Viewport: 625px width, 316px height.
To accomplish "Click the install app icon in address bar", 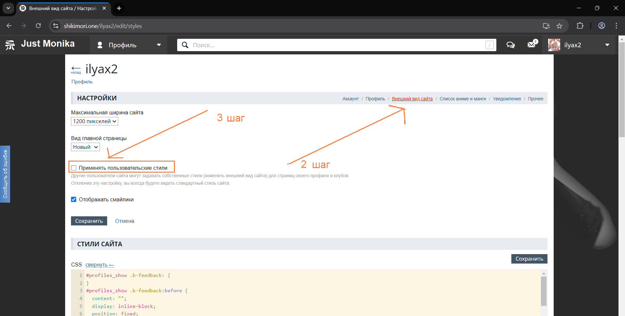I will (546, 26).
